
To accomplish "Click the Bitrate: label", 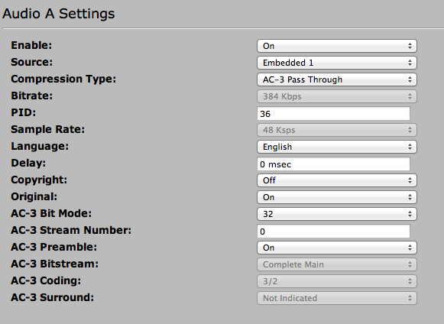I will 32,96.
